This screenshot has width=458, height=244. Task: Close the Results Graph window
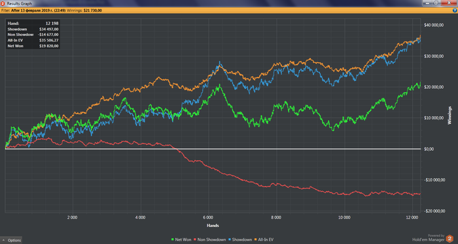pyautogui.click(x=449, y=3)
